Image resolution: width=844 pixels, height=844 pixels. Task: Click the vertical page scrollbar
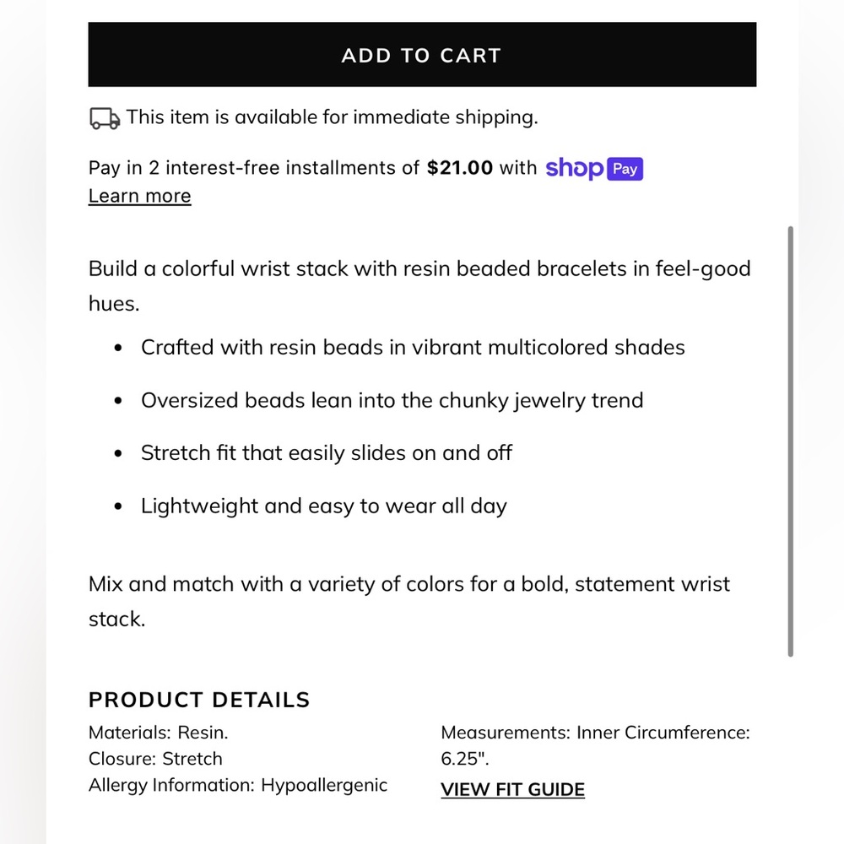point(790,439)
